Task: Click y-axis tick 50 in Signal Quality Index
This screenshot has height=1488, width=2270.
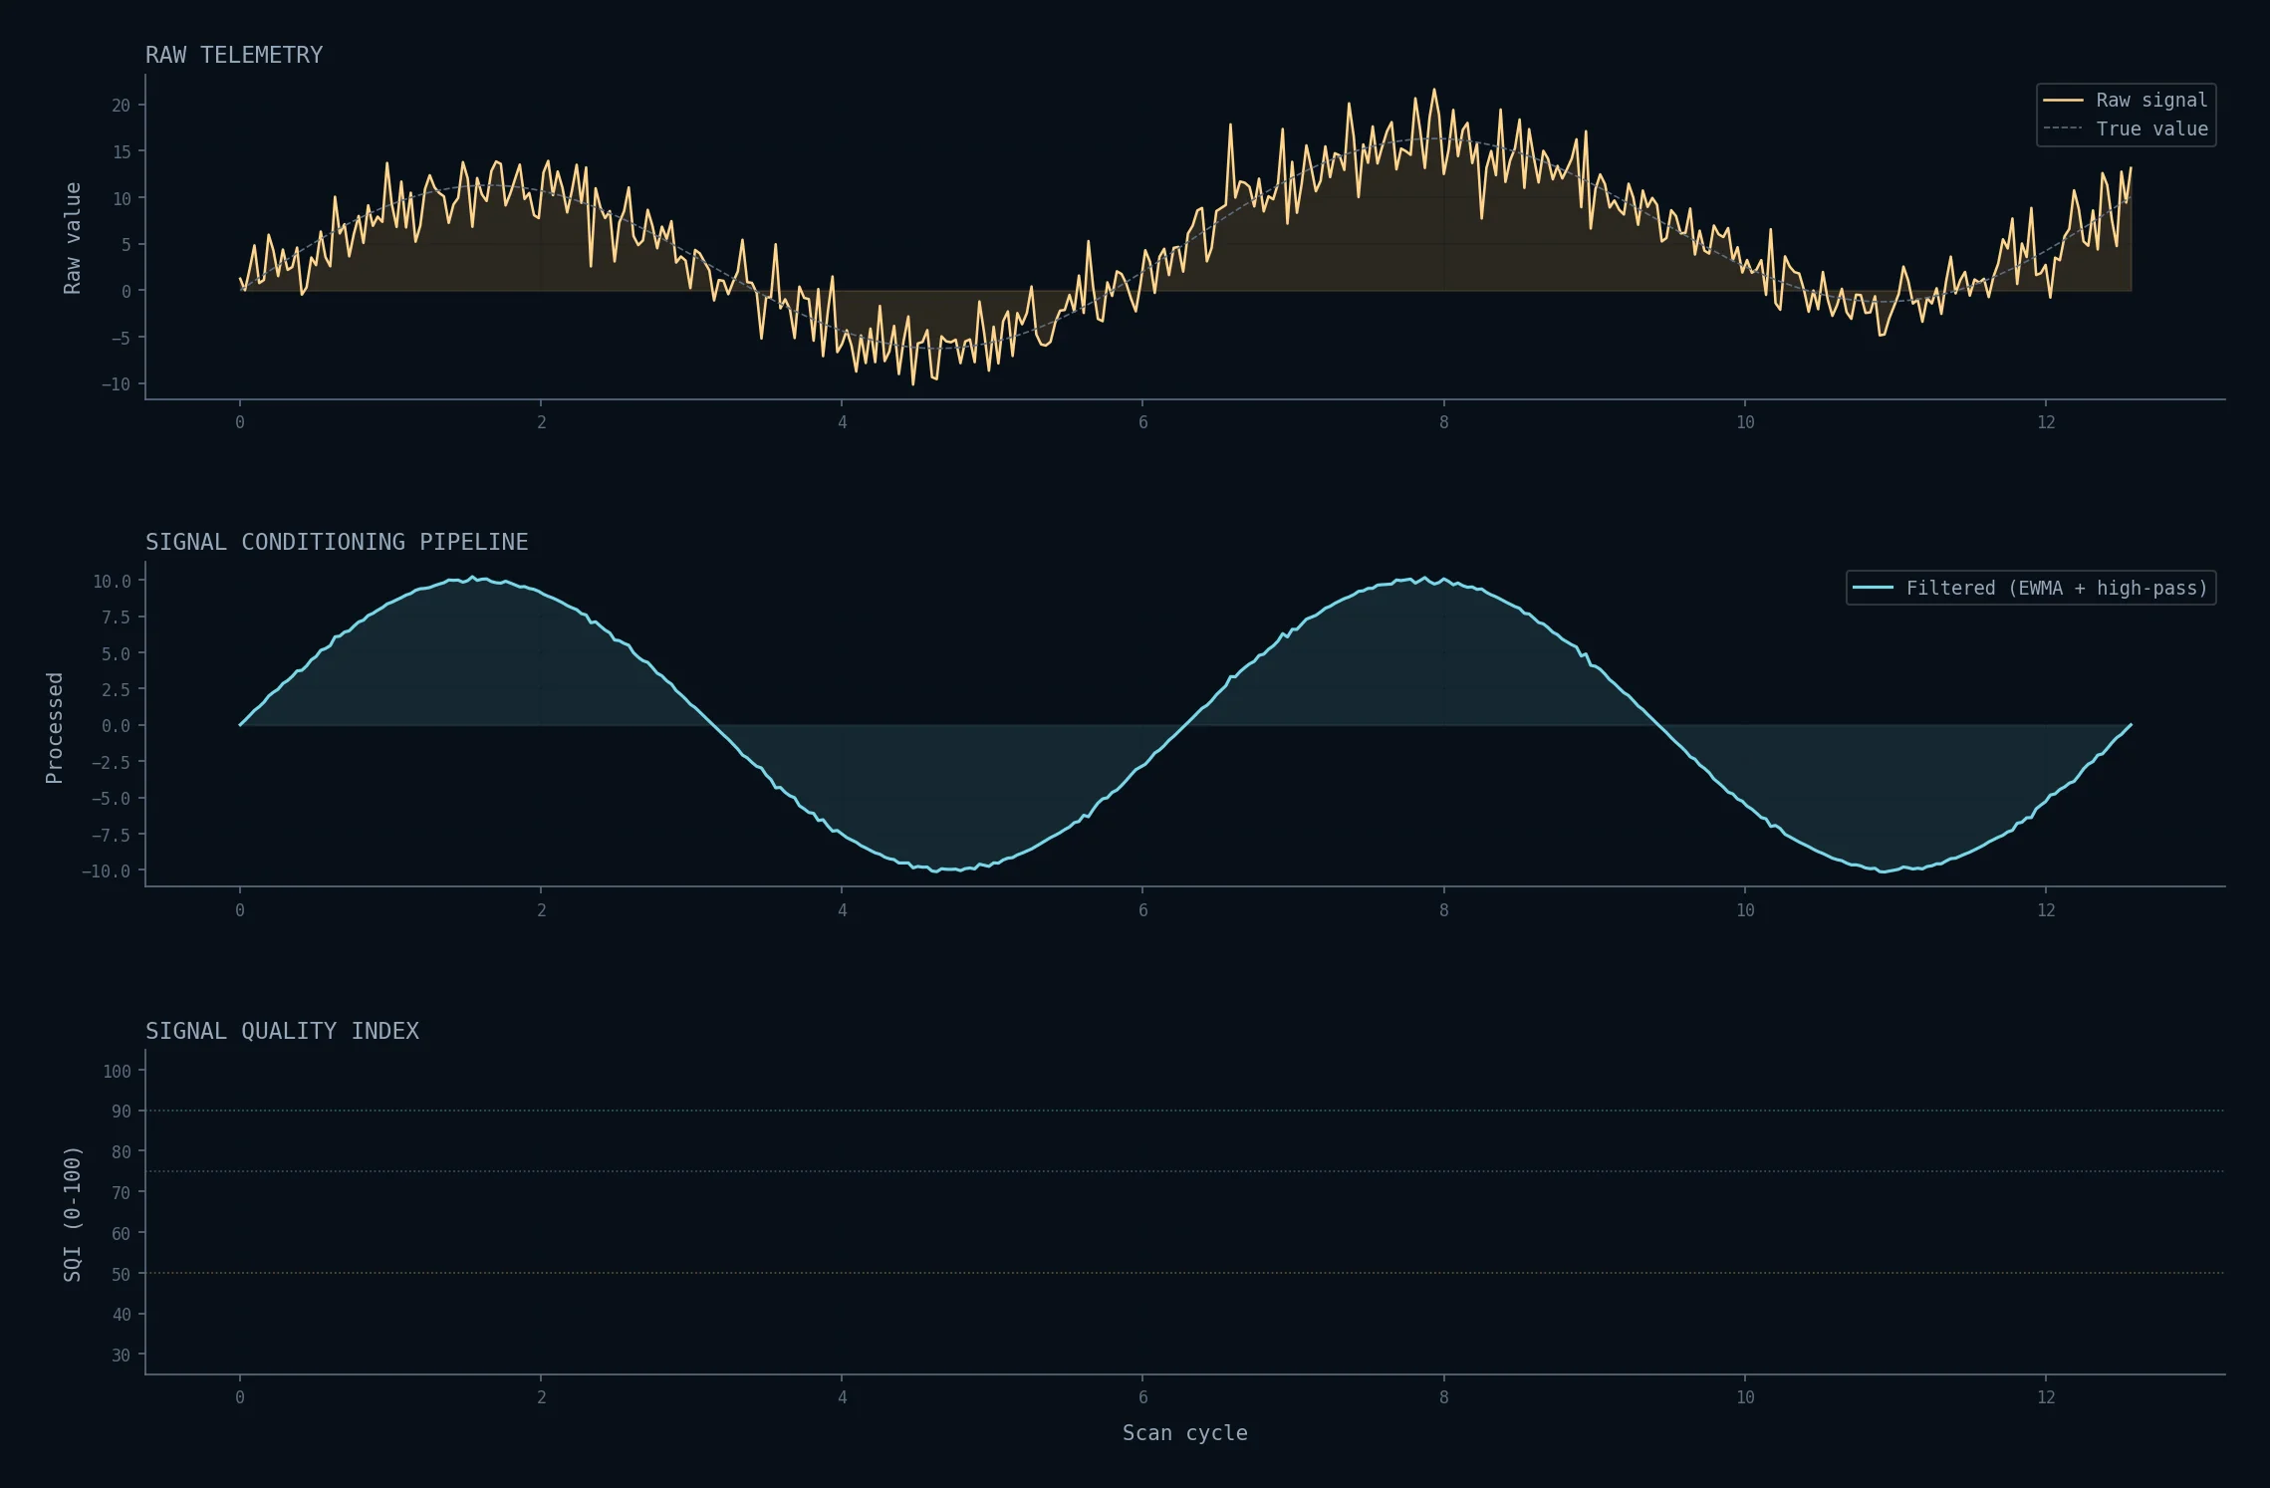Action: 121,1274
